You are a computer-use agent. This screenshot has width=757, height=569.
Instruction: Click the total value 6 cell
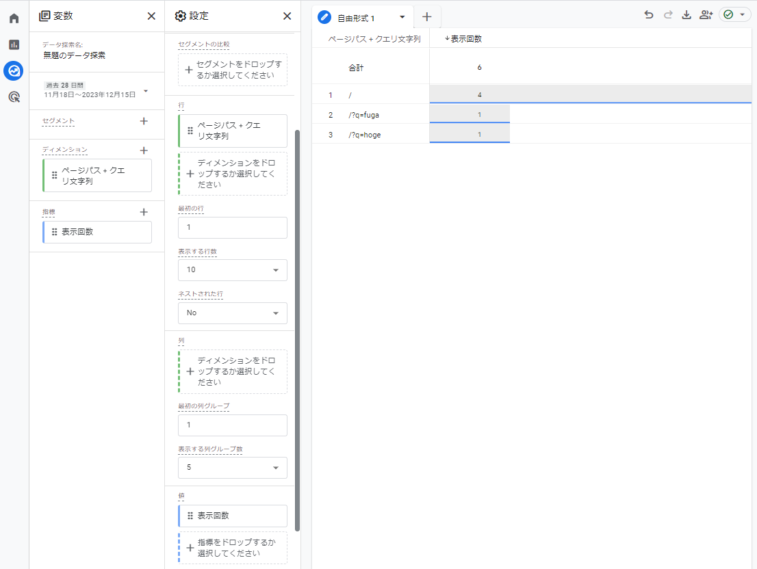479,68
